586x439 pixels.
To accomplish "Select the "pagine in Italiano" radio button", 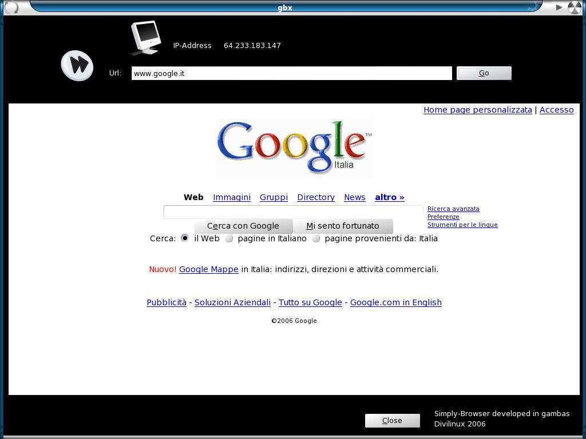I will tap(229, 238).
